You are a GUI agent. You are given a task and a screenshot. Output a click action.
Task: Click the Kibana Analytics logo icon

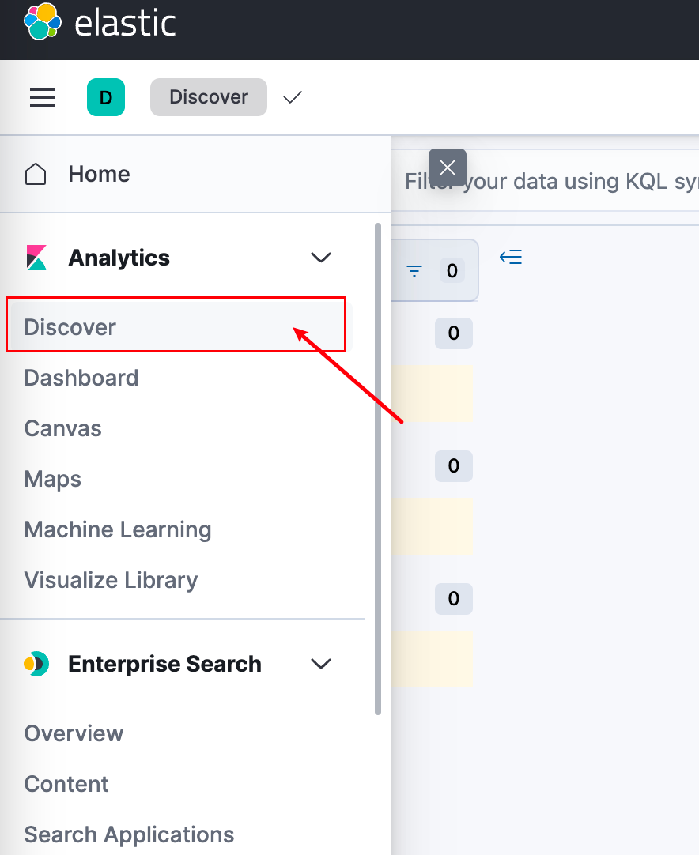tap(36, 258)
